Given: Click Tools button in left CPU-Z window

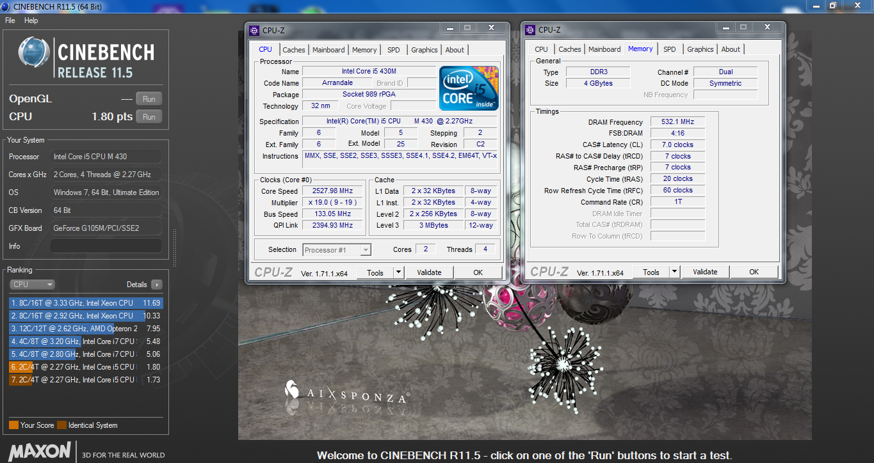Looking at the screenshot, I should (375, 272).
